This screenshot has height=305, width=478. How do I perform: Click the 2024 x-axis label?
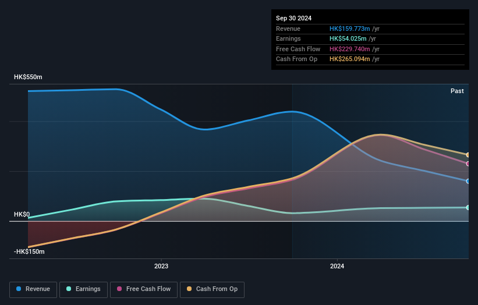click(x=337, y=266)
